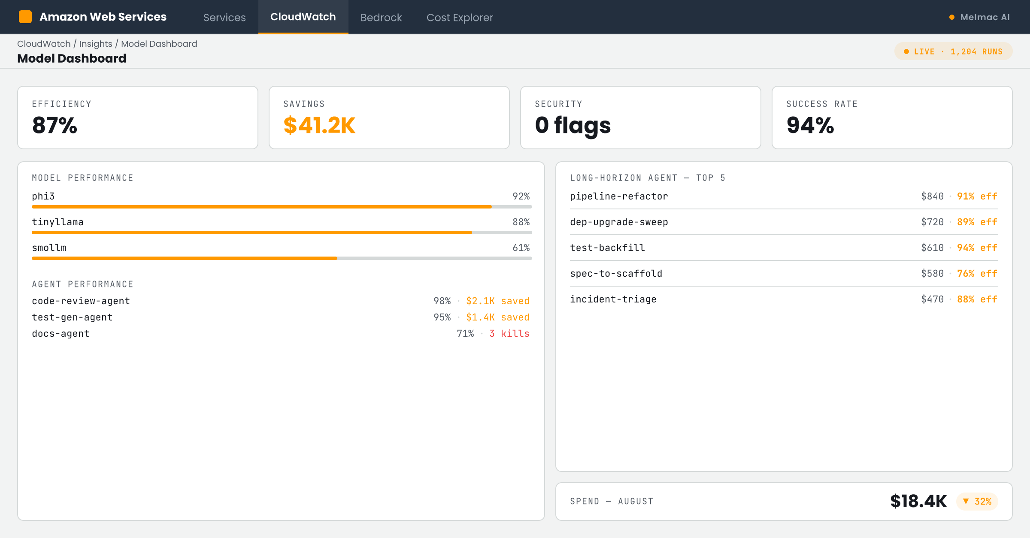The width and height of the screenshot is (1030, 538).
Task: Select the dep-upgrade-sweep row
Action: pyautogui.click(x=784, y=222)
